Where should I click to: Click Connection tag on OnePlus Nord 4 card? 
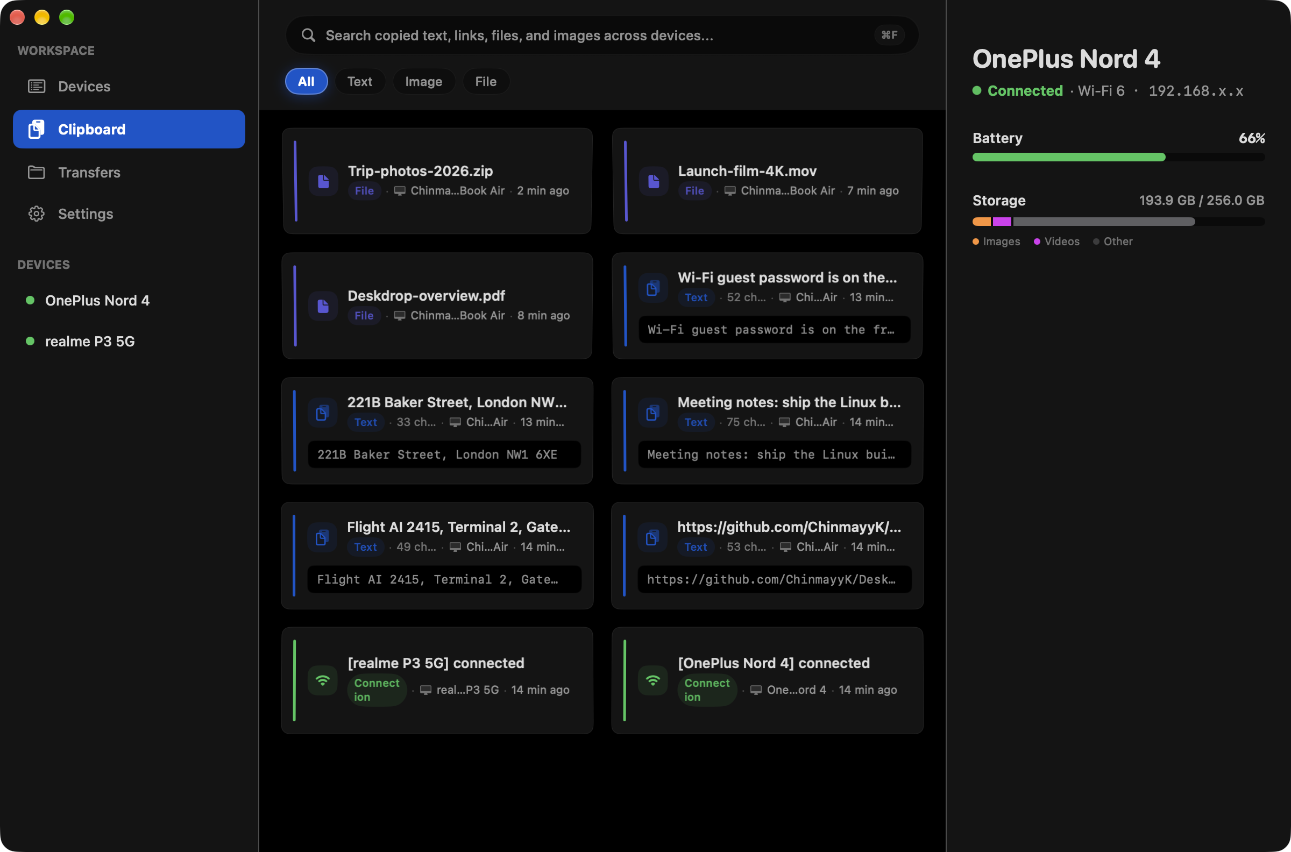(x=707, y=690)
